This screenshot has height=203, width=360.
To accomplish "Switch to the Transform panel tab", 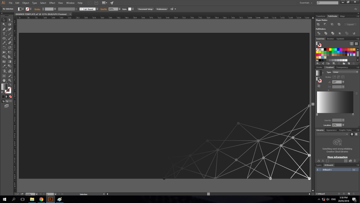I will 321,16.
